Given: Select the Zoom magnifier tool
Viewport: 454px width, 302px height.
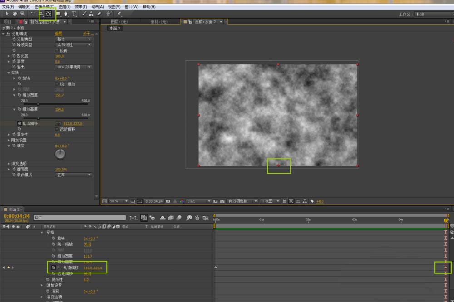Looking at the screenshot, I should pyautogui.click(x=22, y=14).
